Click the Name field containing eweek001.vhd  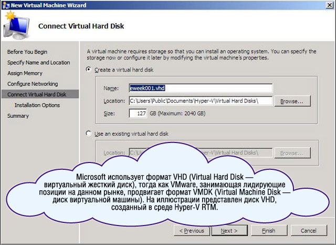(x=201, y=88)
